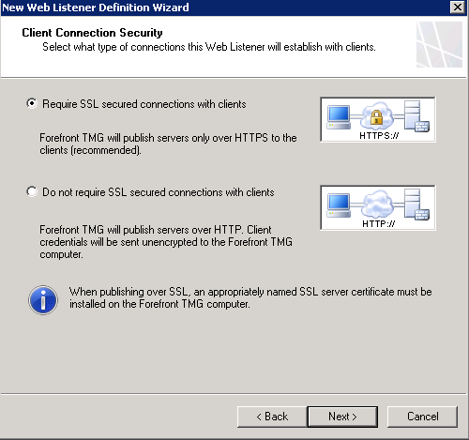Click the padlock cloud icon in HTTPS diagram
The width and height of the screenshot is (469, 440).
(377, 115)
